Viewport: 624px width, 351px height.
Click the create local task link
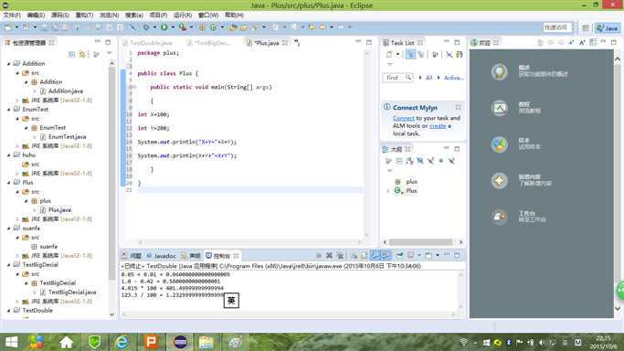[x=438, y=126]
